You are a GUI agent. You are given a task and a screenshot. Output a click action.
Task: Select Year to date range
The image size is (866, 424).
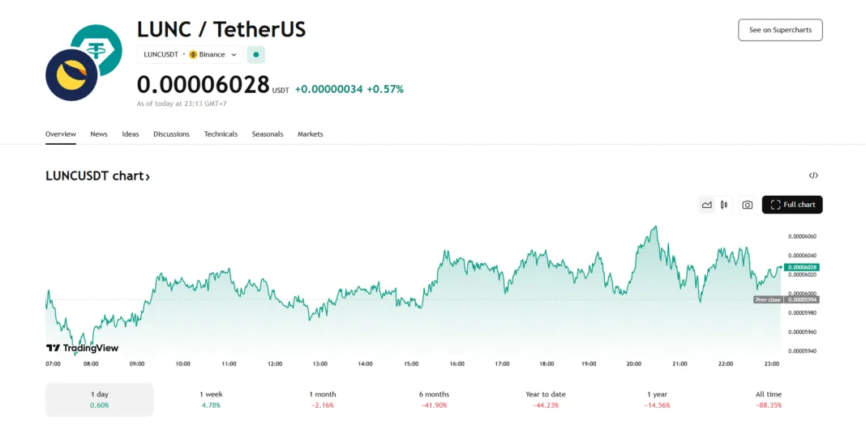[545, 399]
